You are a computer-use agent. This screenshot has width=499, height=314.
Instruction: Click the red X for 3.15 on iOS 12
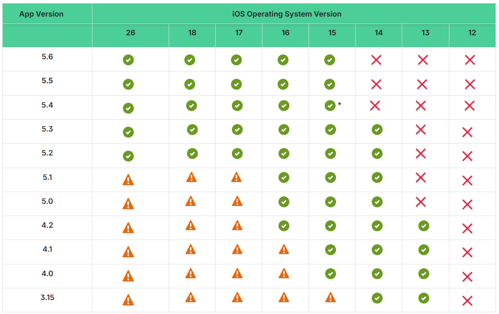(467, 300)
